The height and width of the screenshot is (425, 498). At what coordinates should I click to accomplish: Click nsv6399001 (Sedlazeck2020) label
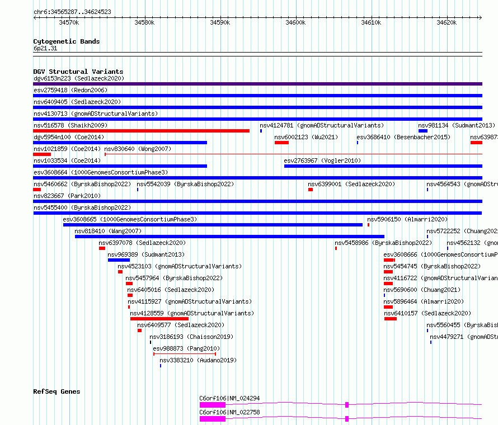(351, 184)
